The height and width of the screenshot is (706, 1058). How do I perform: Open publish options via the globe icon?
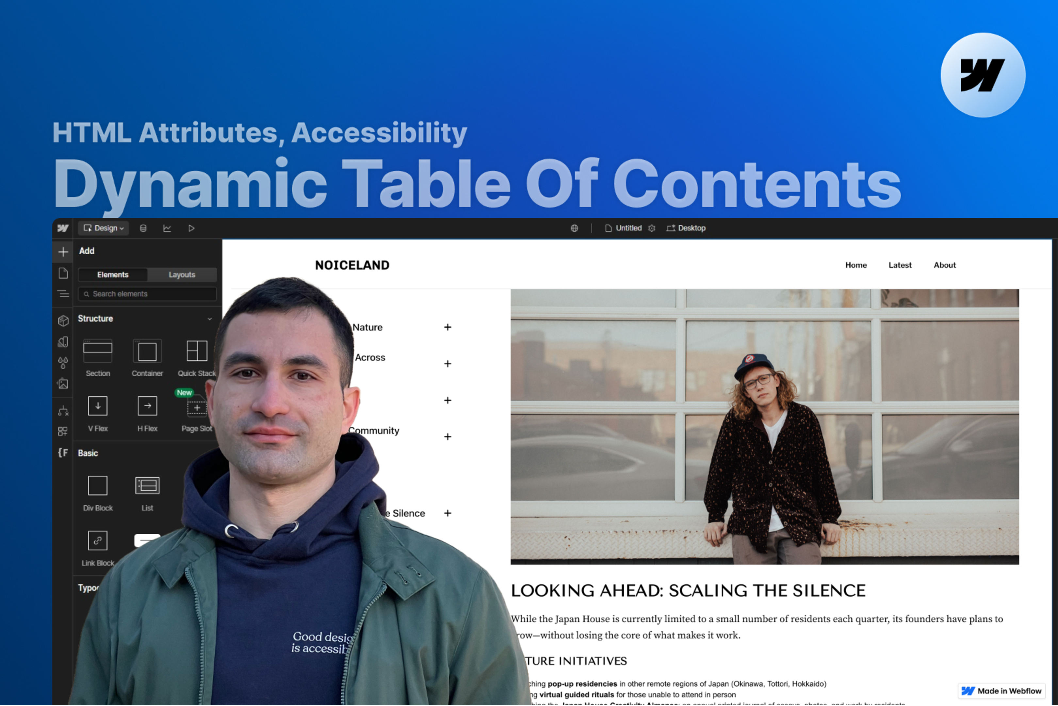[x=575, y=228]
